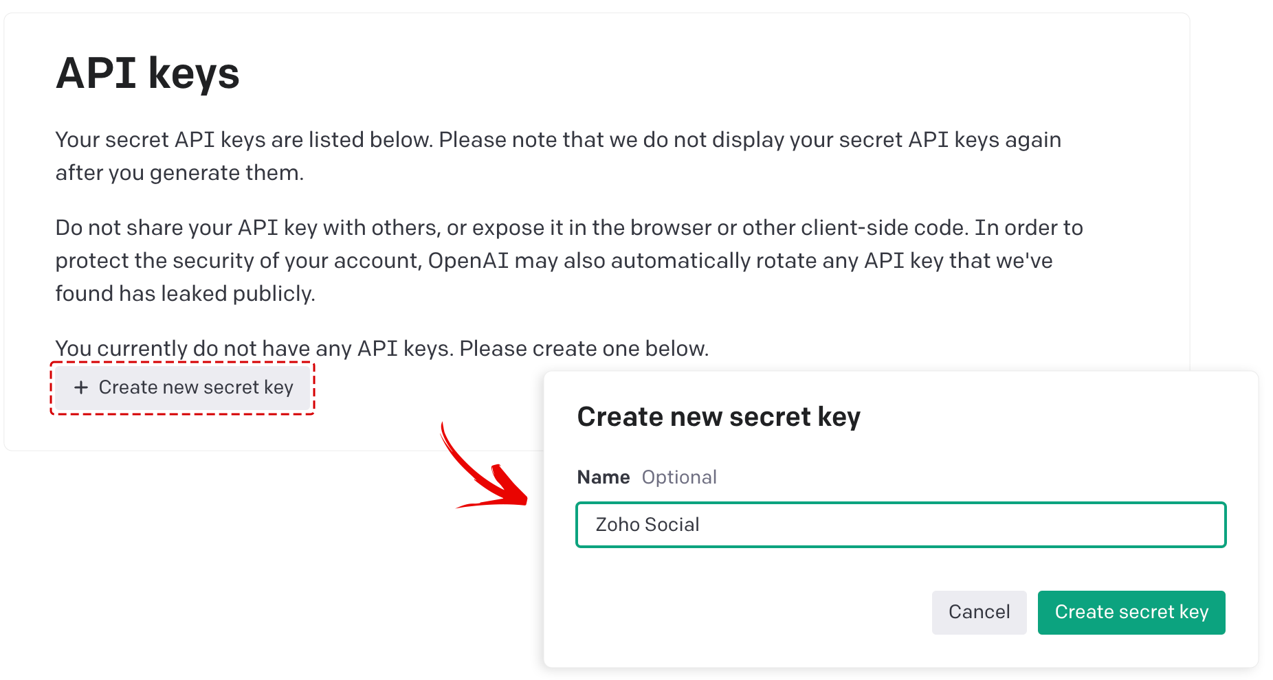The image size is (1273, 680).
Task: Click the grey 'Optional' hint text
Action: [679, 477]
